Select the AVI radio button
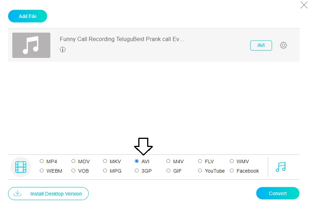Viewport: 309px width, 206px height. [x=137, y=161]
